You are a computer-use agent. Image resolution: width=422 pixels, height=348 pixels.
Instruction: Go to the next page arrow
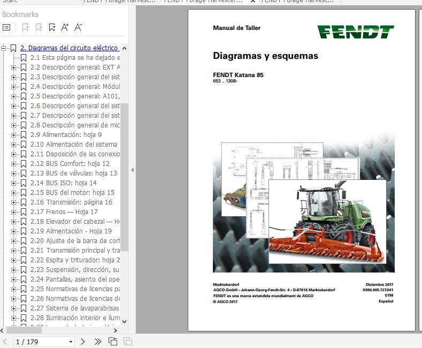pos(83,342)
